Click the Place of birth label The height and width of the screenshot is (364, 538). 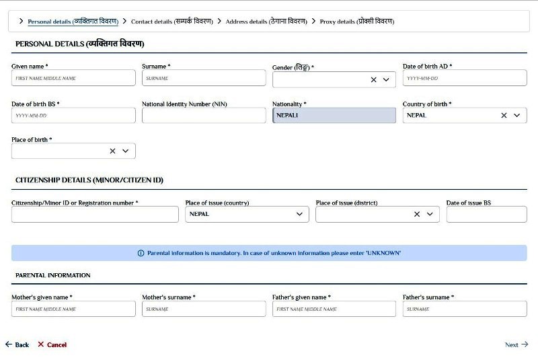tap(32, 140)
